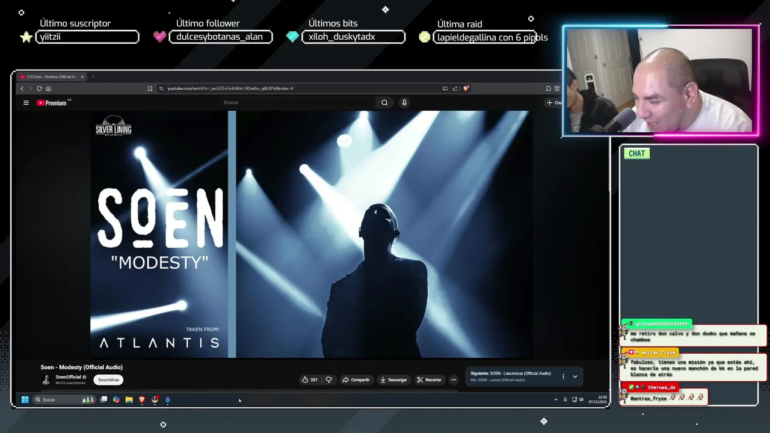Open the Crear create button
This screenshot has width=770, height=433.
553,103
